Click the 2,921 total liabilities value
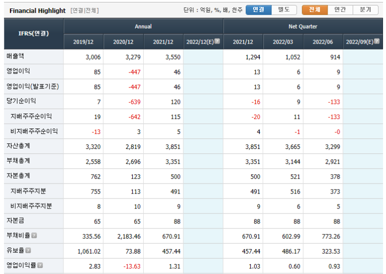 coord(333,162)
